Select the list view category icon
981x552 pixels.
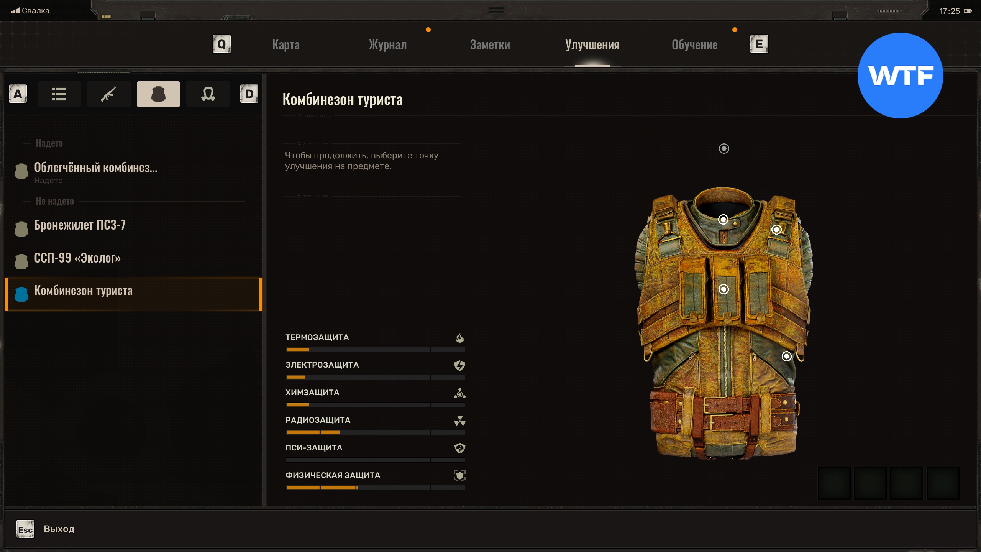pyautogui.click(x=59, y=94)
